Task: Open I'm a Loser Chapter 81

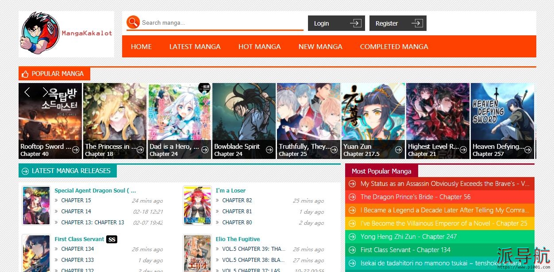Action: click(x=237, y=212)
